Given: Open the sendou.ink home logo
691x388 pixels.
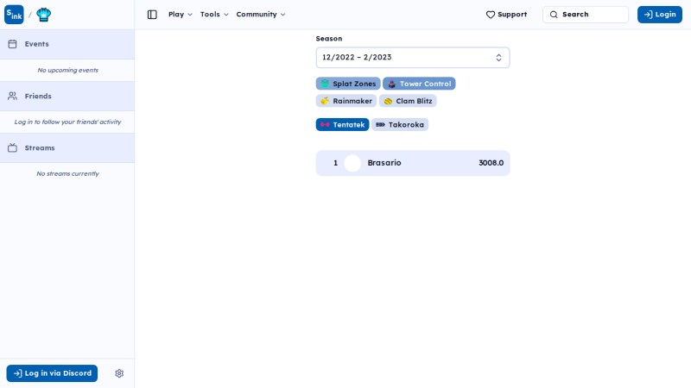Looking at the screenshot, I should [x=14, y=15].
